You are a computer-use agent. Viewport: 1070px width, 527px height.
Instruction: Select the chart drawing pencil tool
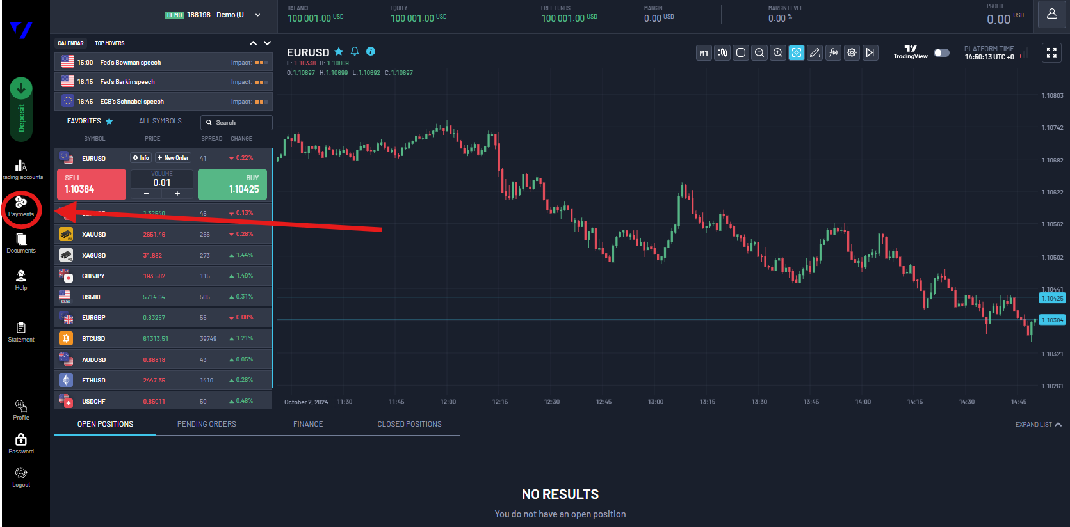[x=815, y=52]
